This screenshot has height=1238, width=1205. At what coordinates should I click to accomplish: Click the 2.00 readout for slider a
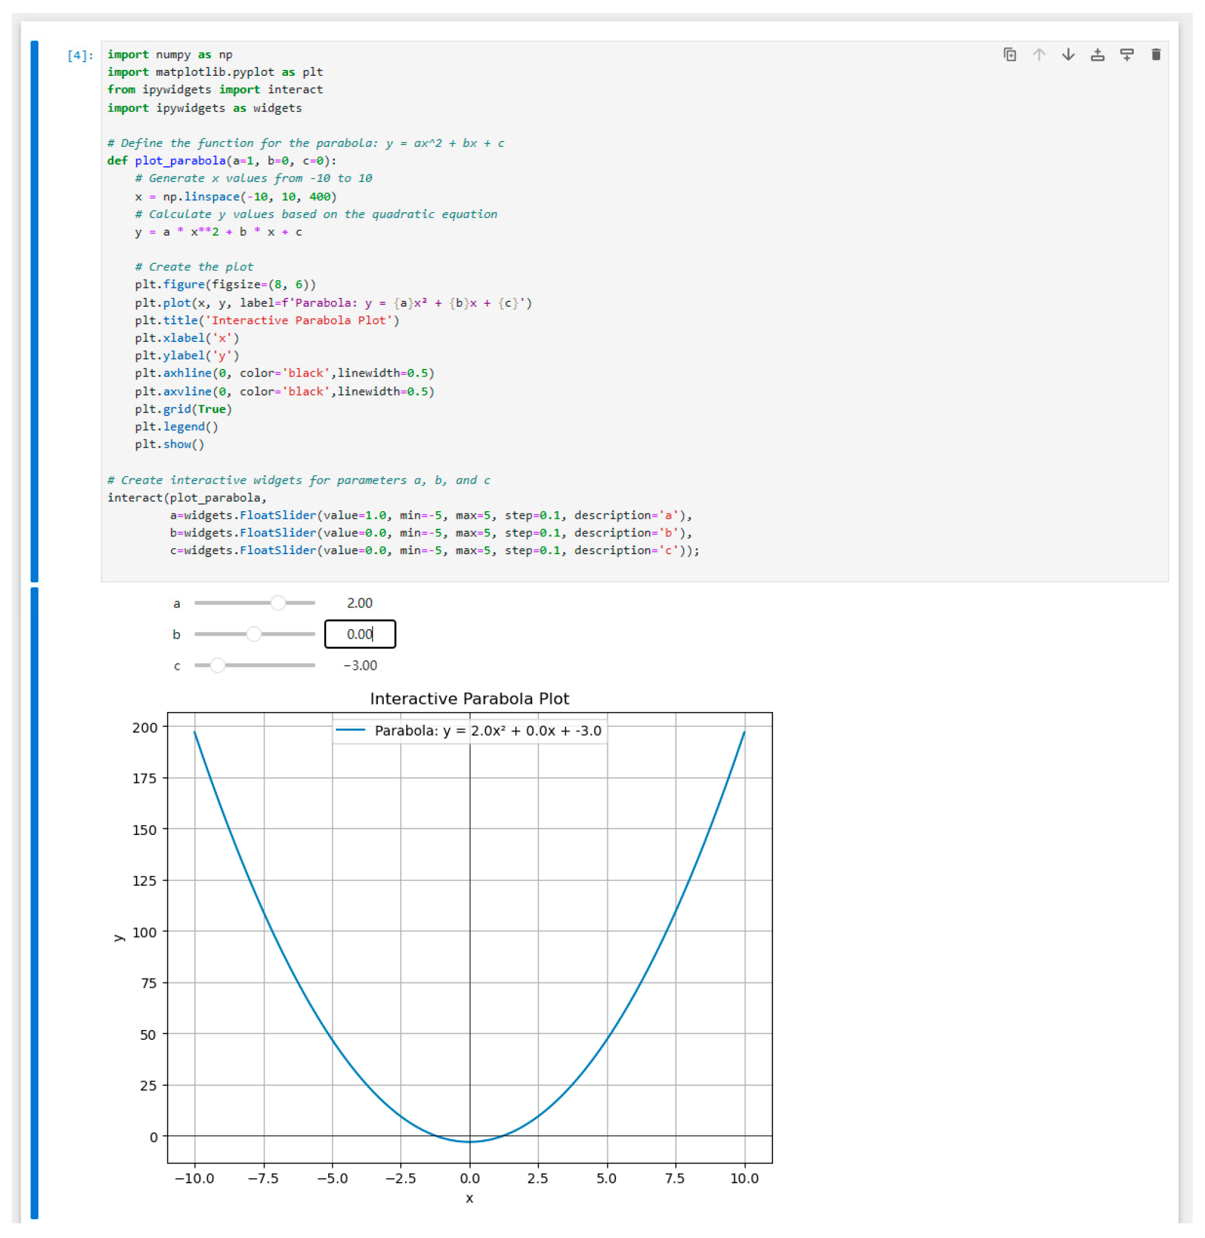(360, 603)
